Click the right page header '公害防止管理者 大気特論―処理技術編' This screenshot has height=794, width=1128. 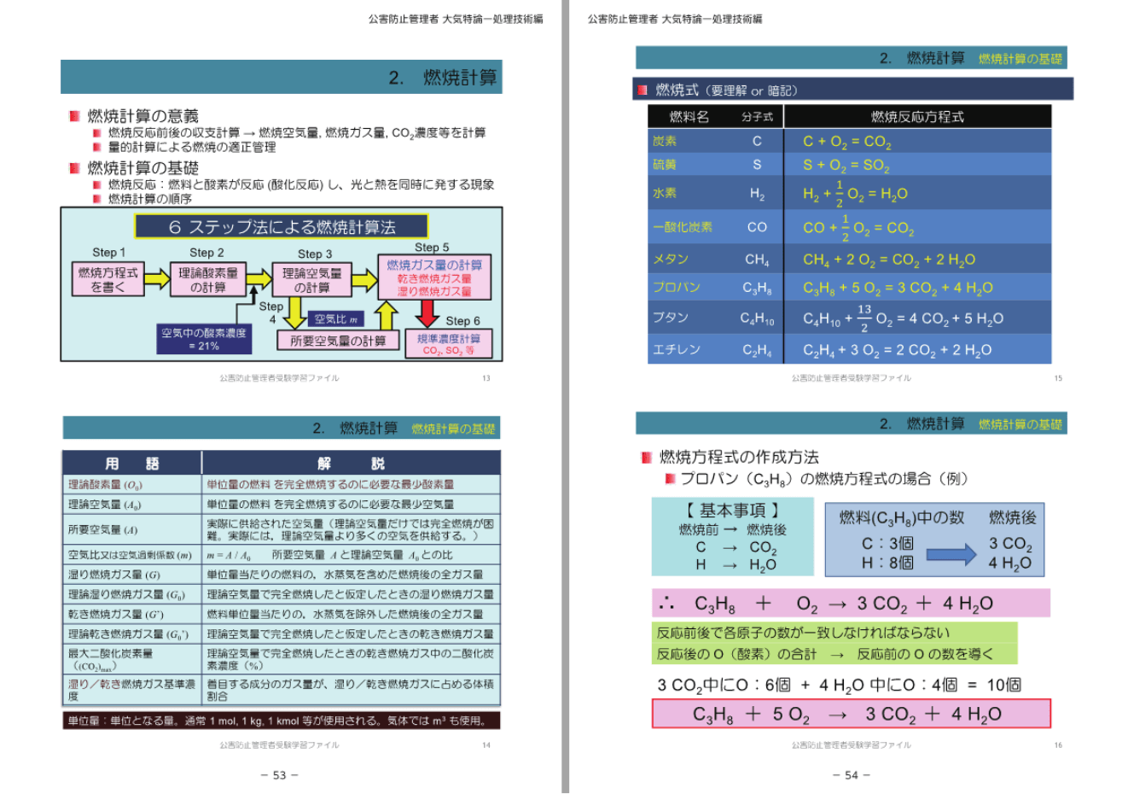click(x=675, y=19)
